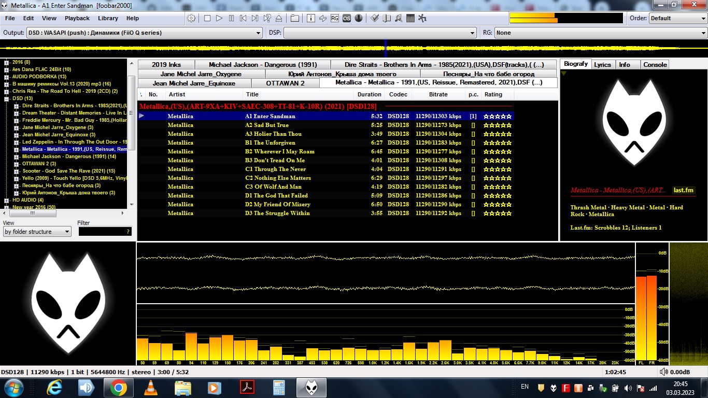Stop playback with the square button
708x398 pixels.
(x=207, y=18)
